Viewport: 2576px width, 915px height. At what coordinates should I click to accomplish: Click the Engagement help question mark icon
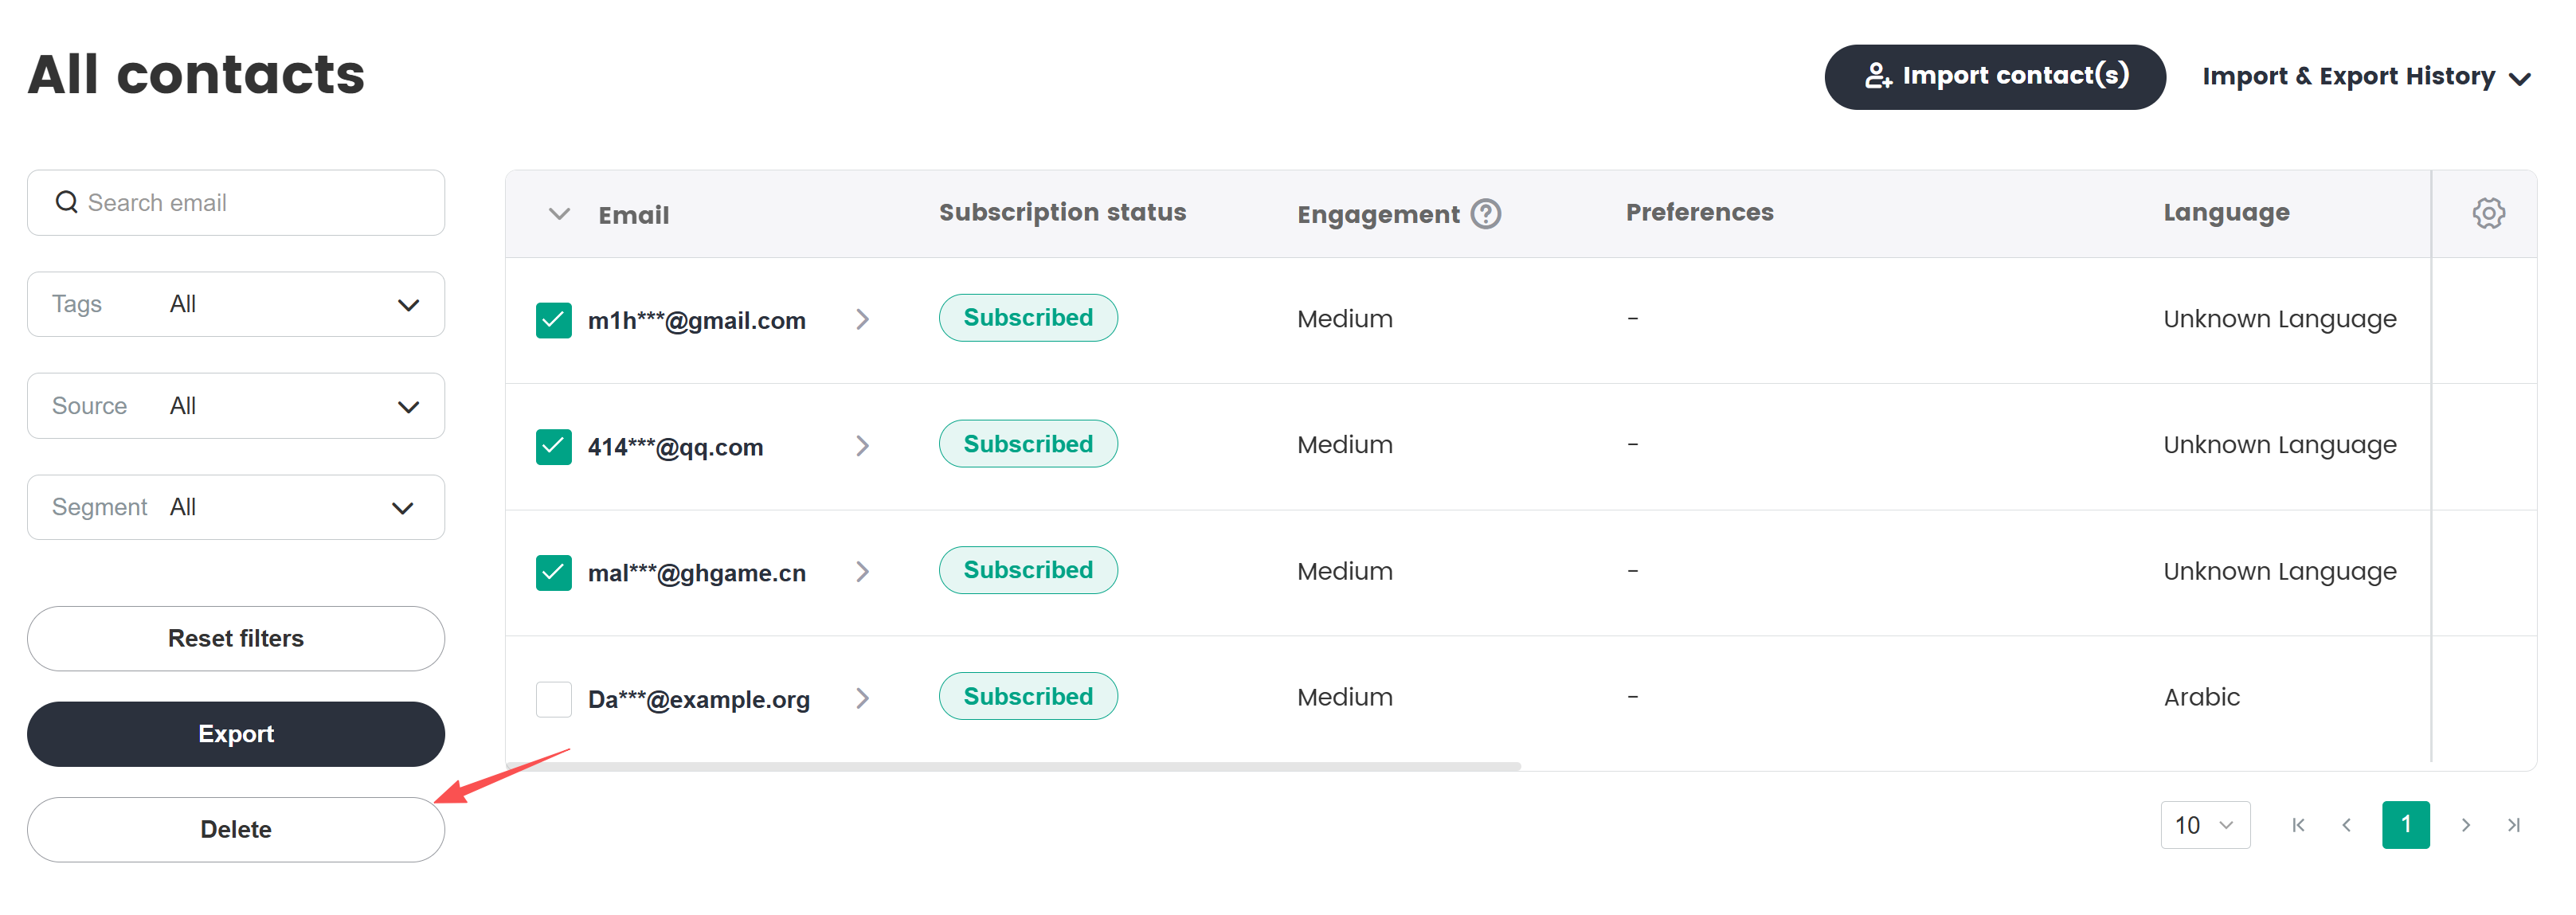(x=1486, y=213)
